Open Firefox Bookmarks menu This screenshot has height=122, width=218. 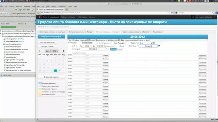pos(62,6)
